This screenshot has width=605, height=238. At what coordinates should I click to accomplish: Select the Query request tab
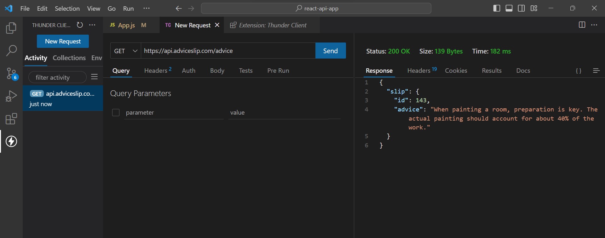(121, 71)
